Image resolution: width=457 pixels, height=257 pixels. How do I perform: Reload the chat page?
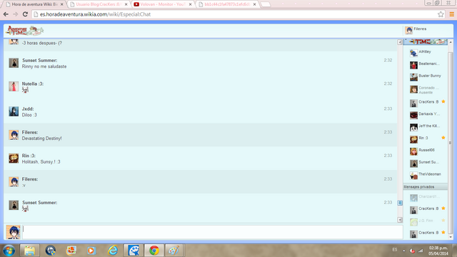tap(25, 14)
